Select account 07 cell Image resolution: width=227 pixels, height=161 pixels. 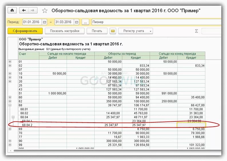[29, 70]
